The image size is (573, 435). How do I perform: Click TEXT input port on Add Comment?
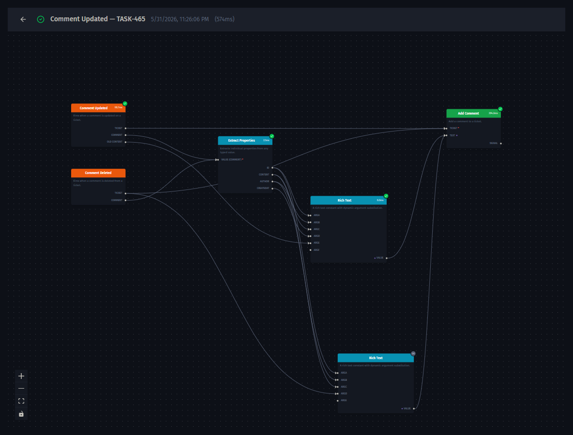pos(446,135)
